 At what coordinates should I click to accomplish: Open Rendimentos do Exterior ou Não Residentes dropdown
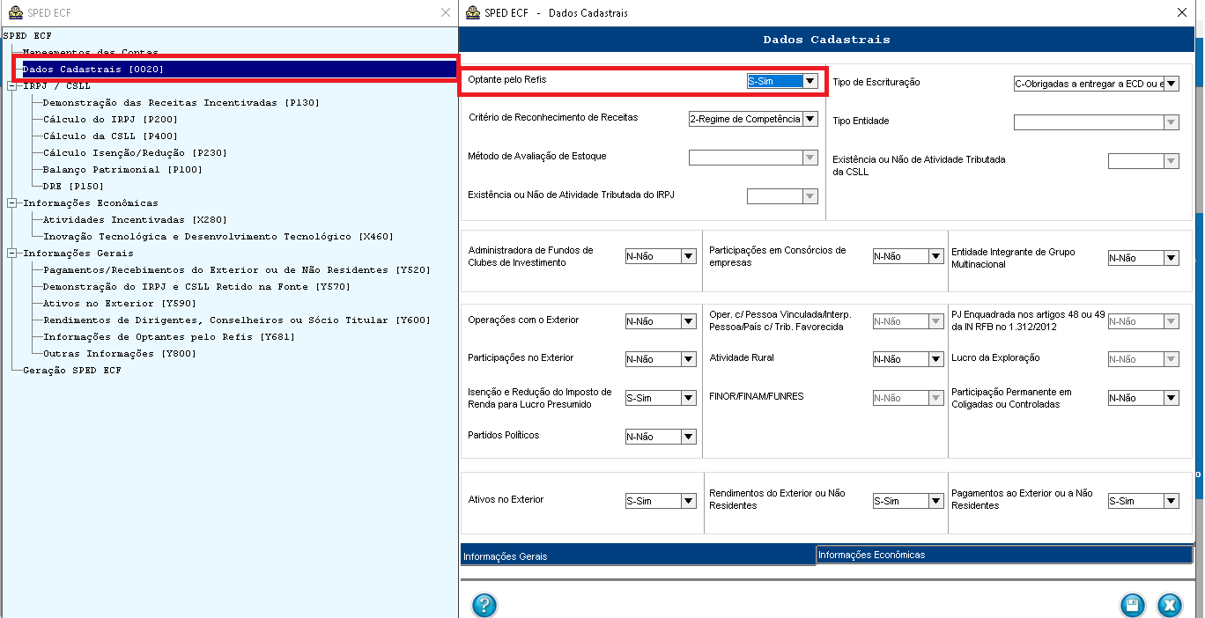pyautogui.click(x=936, y=501)
